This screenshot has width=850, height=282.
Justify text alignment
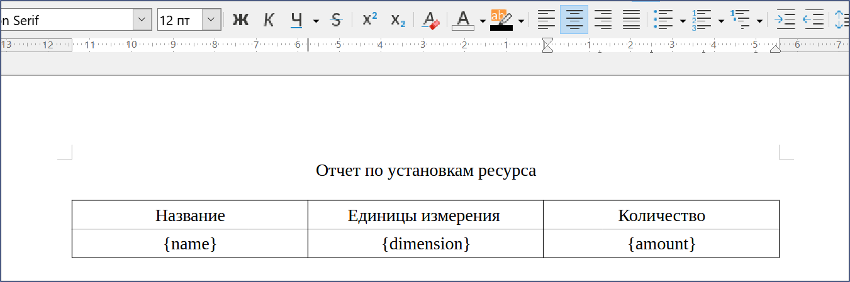pos(631,20)
